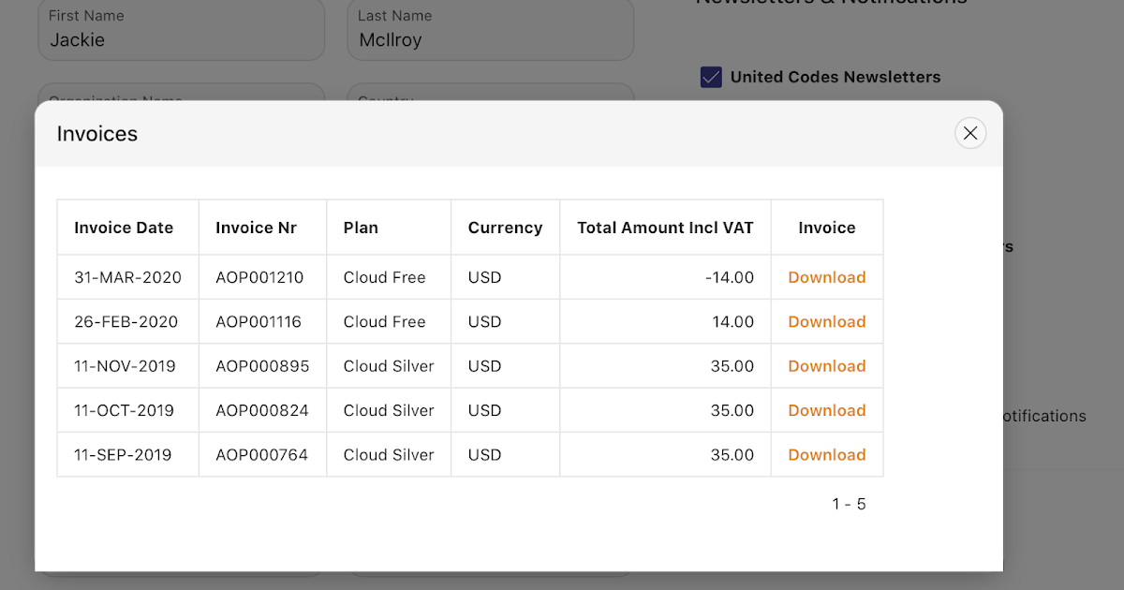This screenshot has height=590, width=1124.
Task: Download invoice AOP000895
Action: tap(827, 365)
